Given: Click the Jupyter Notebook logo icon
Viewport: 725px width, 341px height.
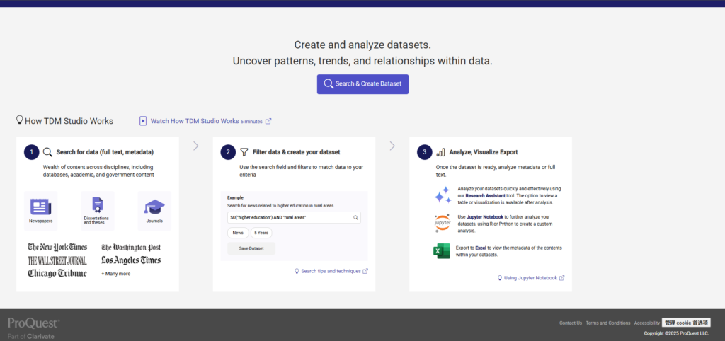Looking at the screenshot, I should [x=442, y=222].
